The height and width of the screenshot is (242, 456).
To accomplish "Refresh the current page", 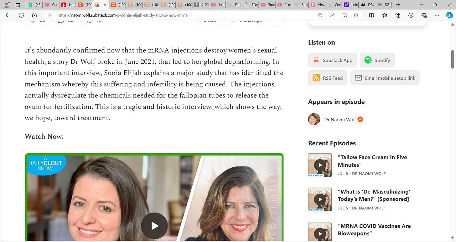I will coord(21,15).
